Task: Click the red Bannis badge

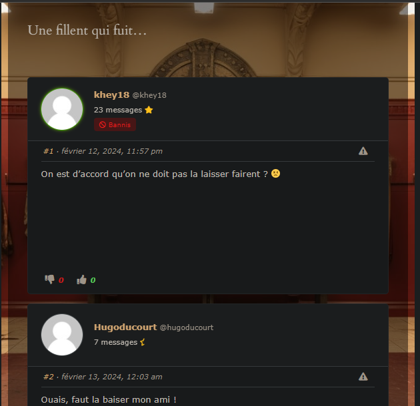Action: (x=115, y=124)
